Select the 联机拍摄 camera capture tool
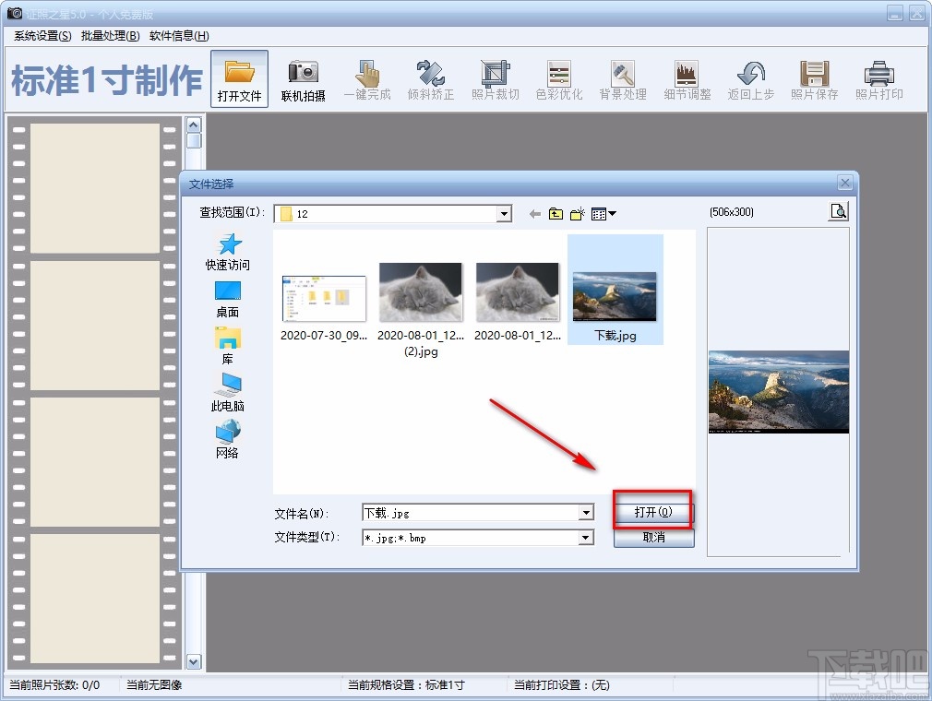The image size is (932, 701). pos(304,79)
